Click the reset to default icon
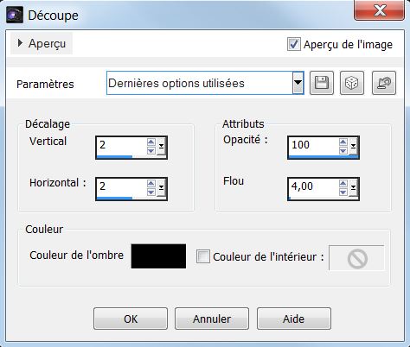 point(384,83)
